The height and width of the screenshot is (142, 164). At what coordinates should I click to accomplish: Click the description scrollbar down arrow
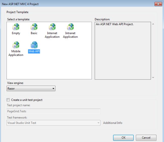(153, 78)
